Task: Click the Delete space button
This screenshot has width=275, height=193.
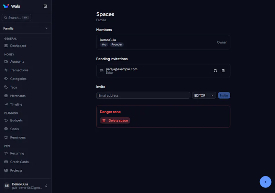Action: (115, 120)
